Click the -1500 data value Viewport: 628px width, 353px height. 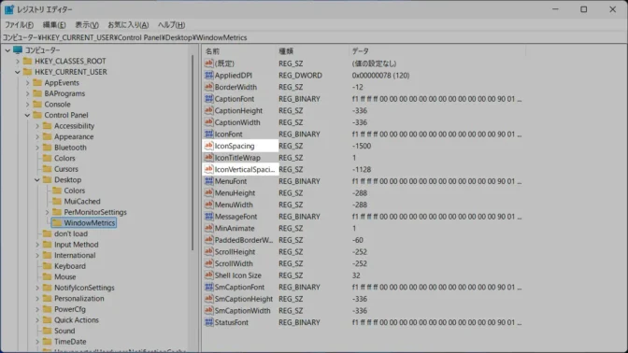(x=362, y=146)
